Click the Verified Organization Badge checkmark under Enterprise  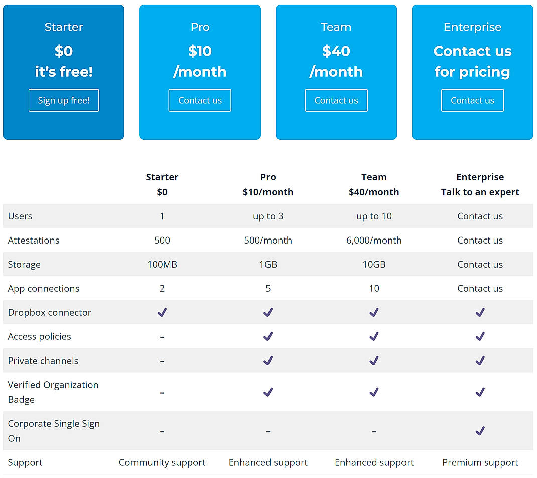coord(480,392)
